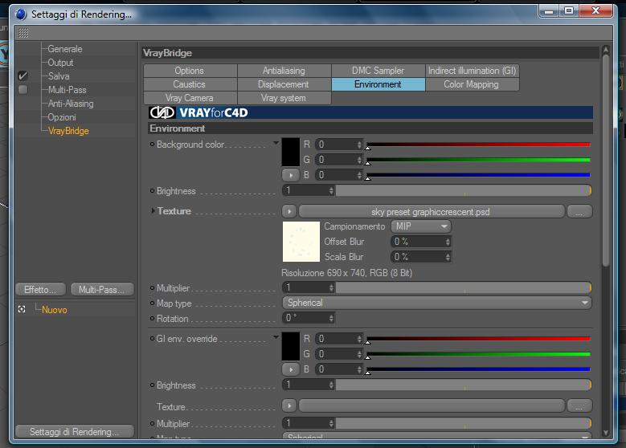Switch to the Color Mapping tab
Screen dimensions: 626x448
point(473,84)
